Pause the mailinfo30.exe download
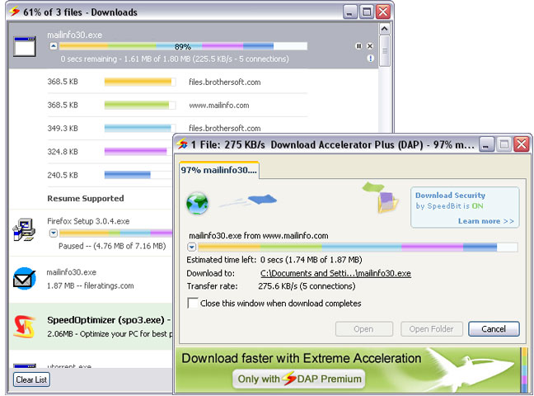 click(x=358, y=46)
